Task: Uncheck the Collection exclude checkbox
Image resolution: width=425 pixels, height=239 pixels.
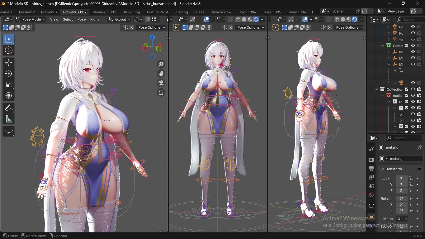Action: tap(407, 89)
